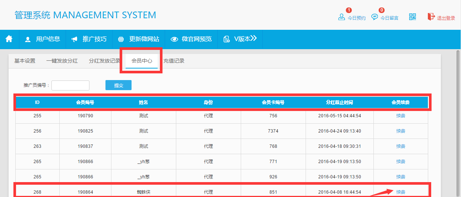
Task: Open 今日预约 notifications
Action: [x=351, y=17]
